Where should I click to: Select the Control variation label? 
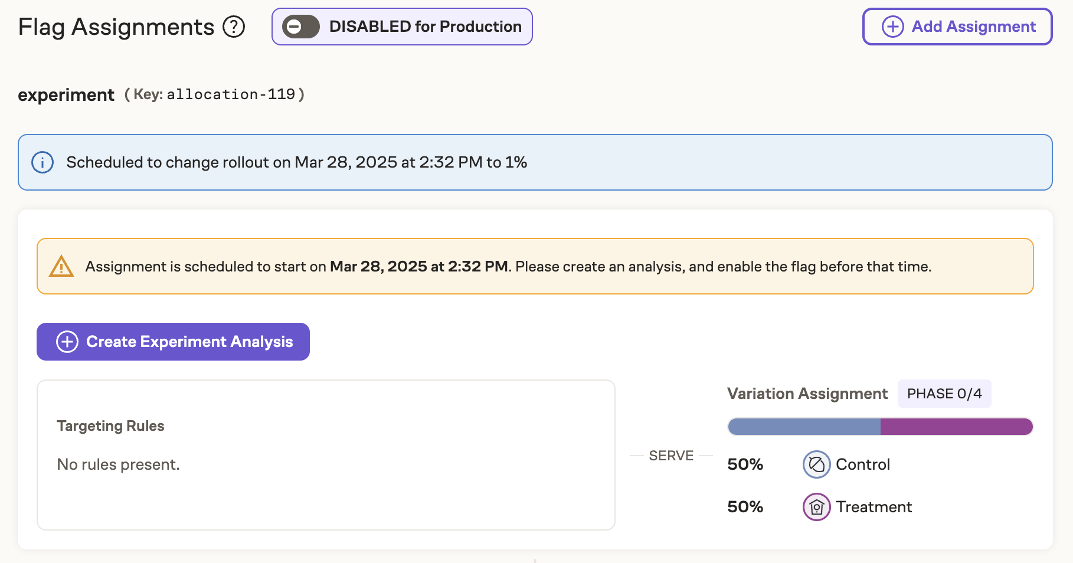(862, 464)
